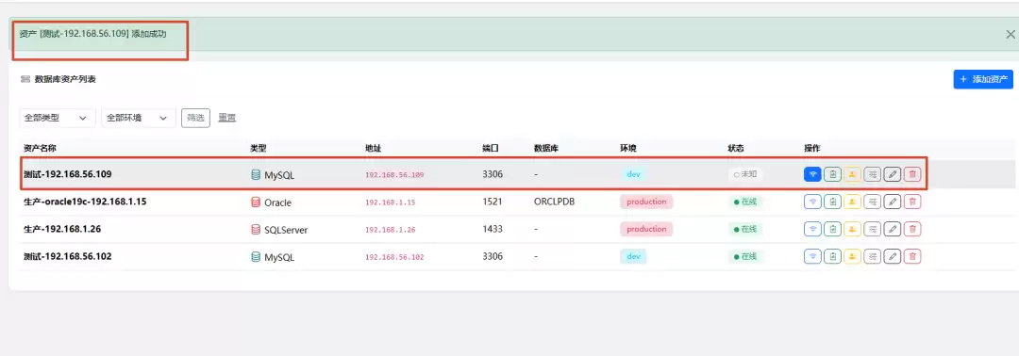Open settings sliders icon in Oracle row
Screen dimensions: 1019x356
873,202
